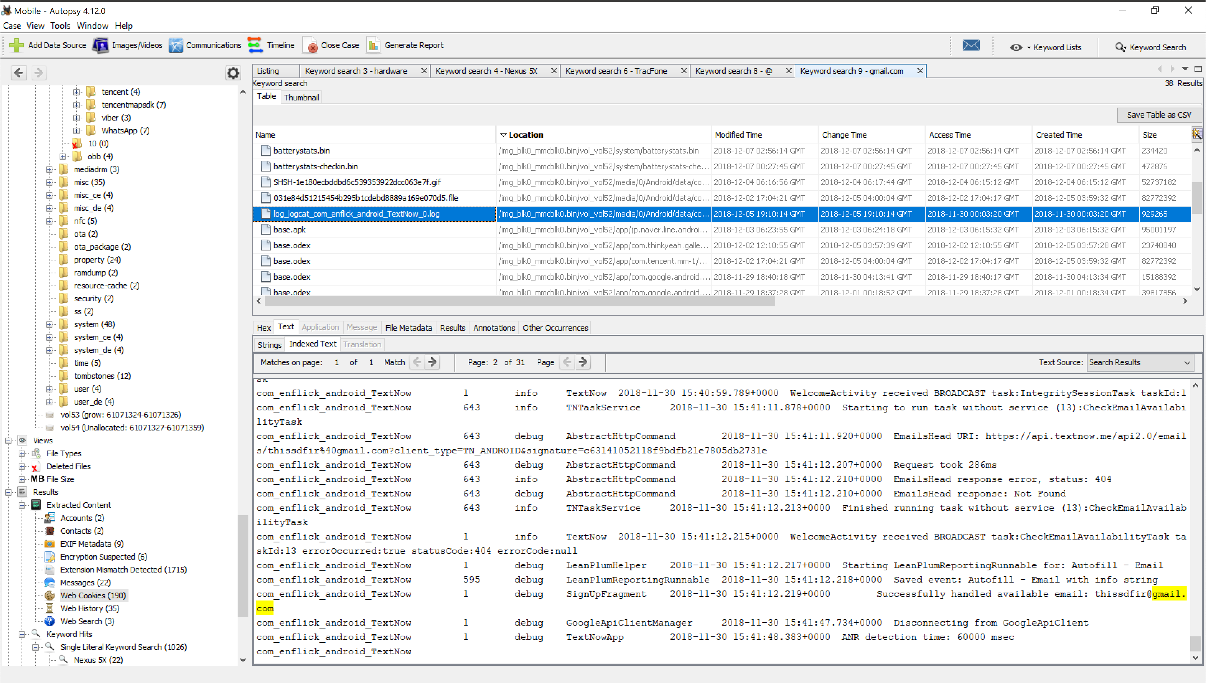Open the File Metadata tab

coord(409,328)
